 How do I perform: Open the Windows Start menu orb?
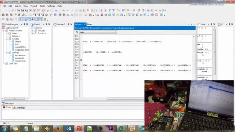click(4, 129)
